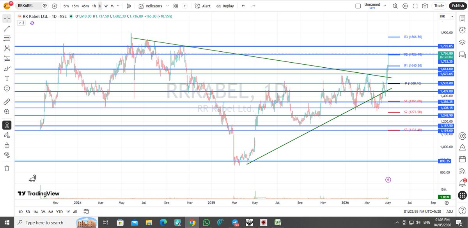Expand the timeframe interval dropdown
This screenshot has height=228, width=468.
[119, 6]
